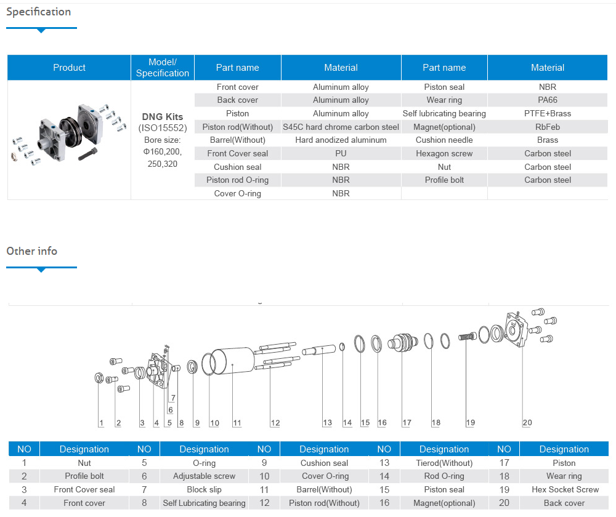The height and width of the screenshot is (517, 616).
Task: Click the Adjustable screw designation
Action: point(205,476)
